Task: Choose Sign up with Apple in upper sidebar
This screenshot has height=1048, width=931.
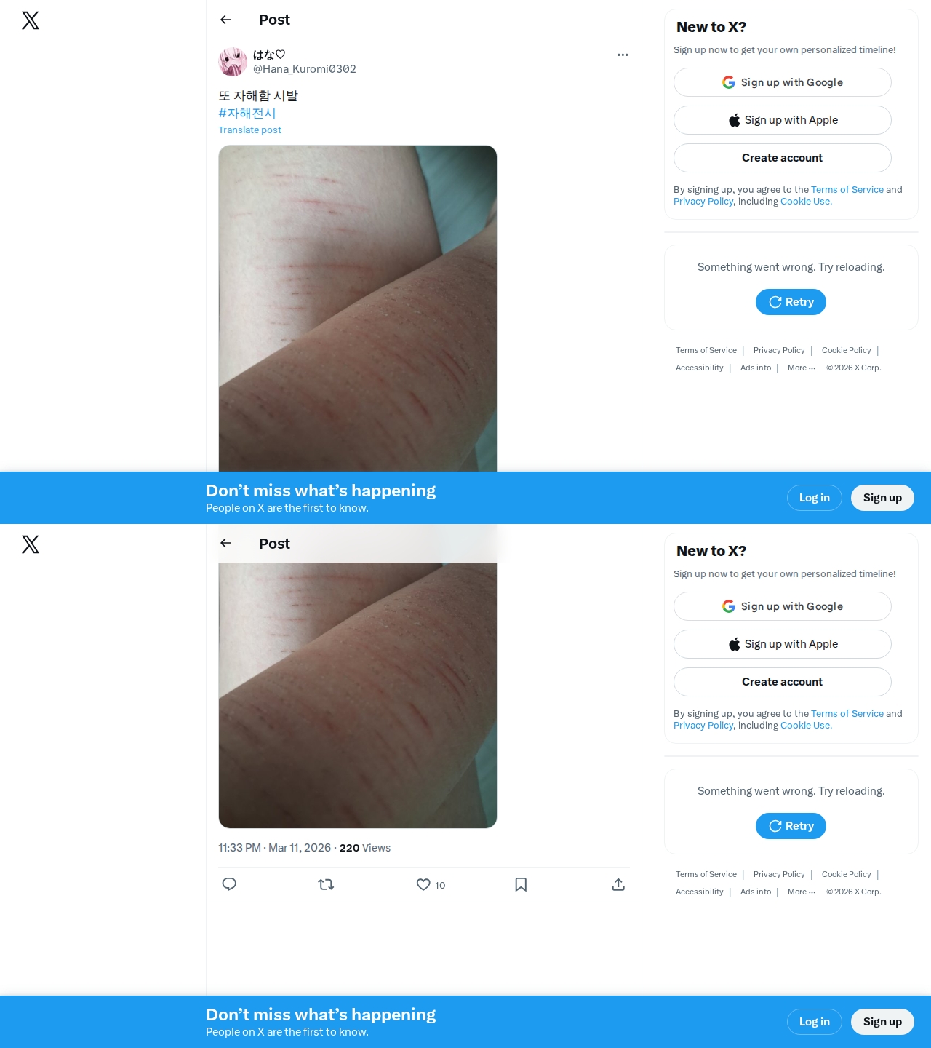Action: [783, 120]
